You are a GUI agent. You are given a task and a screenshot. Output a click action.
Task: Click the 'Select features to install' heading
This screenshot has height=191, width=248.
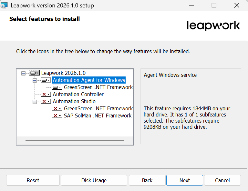point(45,19)
